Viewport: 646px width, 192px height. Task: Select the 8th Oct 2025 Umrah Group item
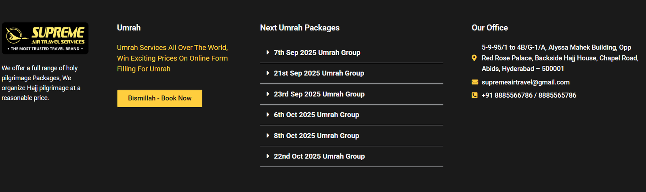[x=317, y=136]
